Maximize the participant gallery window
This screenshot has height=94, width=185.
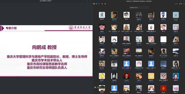tap(180, 1)
